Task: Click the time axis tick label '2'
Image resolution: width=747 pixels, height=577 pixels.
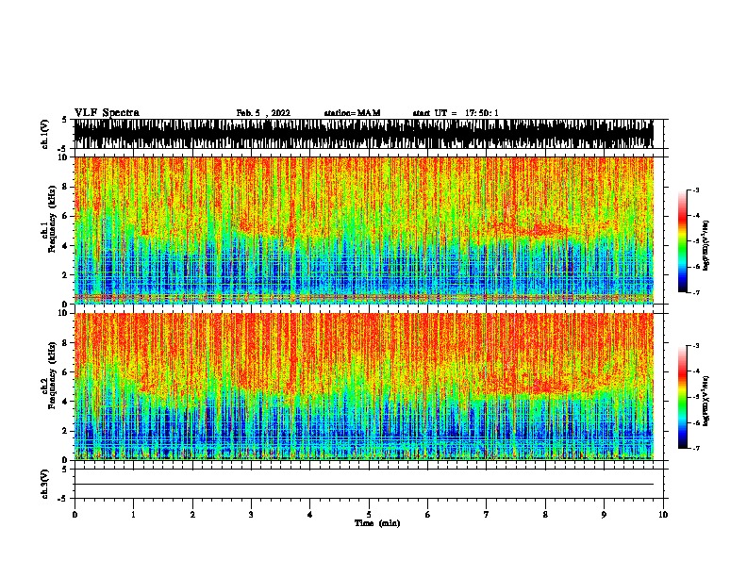Action: point(192,515)
